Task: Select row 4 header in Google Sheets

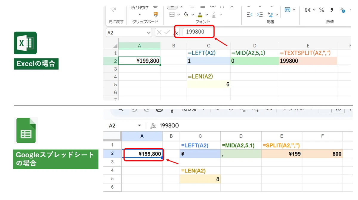Action: click(112, 170)
